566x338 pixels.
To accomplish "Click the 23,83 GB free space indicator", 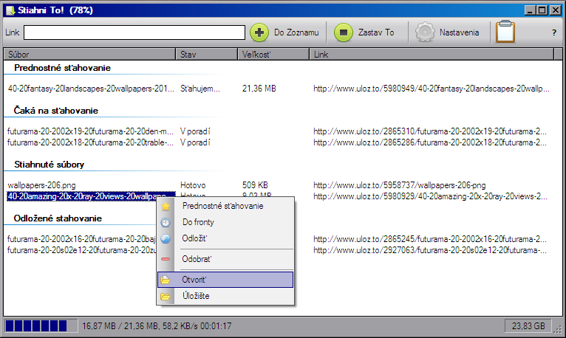I will click(528, 326).
